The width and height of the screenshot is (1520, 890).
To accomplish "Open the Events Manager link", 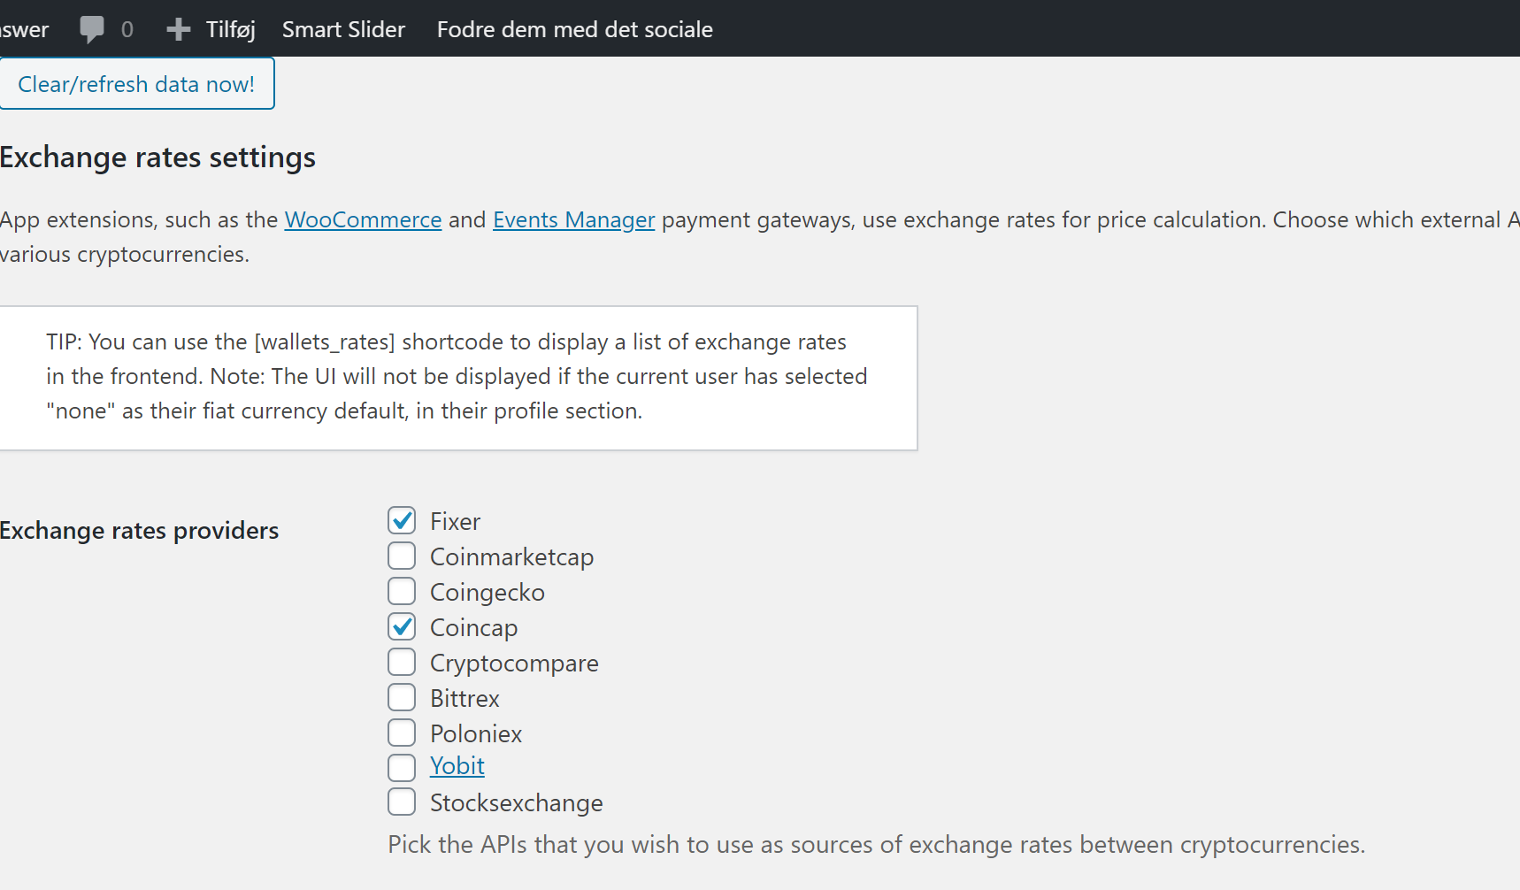I will [x=573, y=219].
